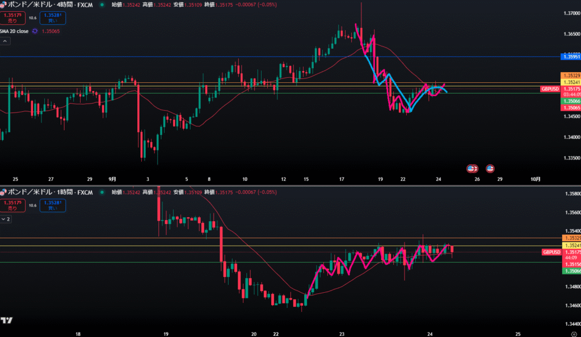Open the rightmost US economic event icon near 29
The image size is (581, 337).
[x=490, y=168]
